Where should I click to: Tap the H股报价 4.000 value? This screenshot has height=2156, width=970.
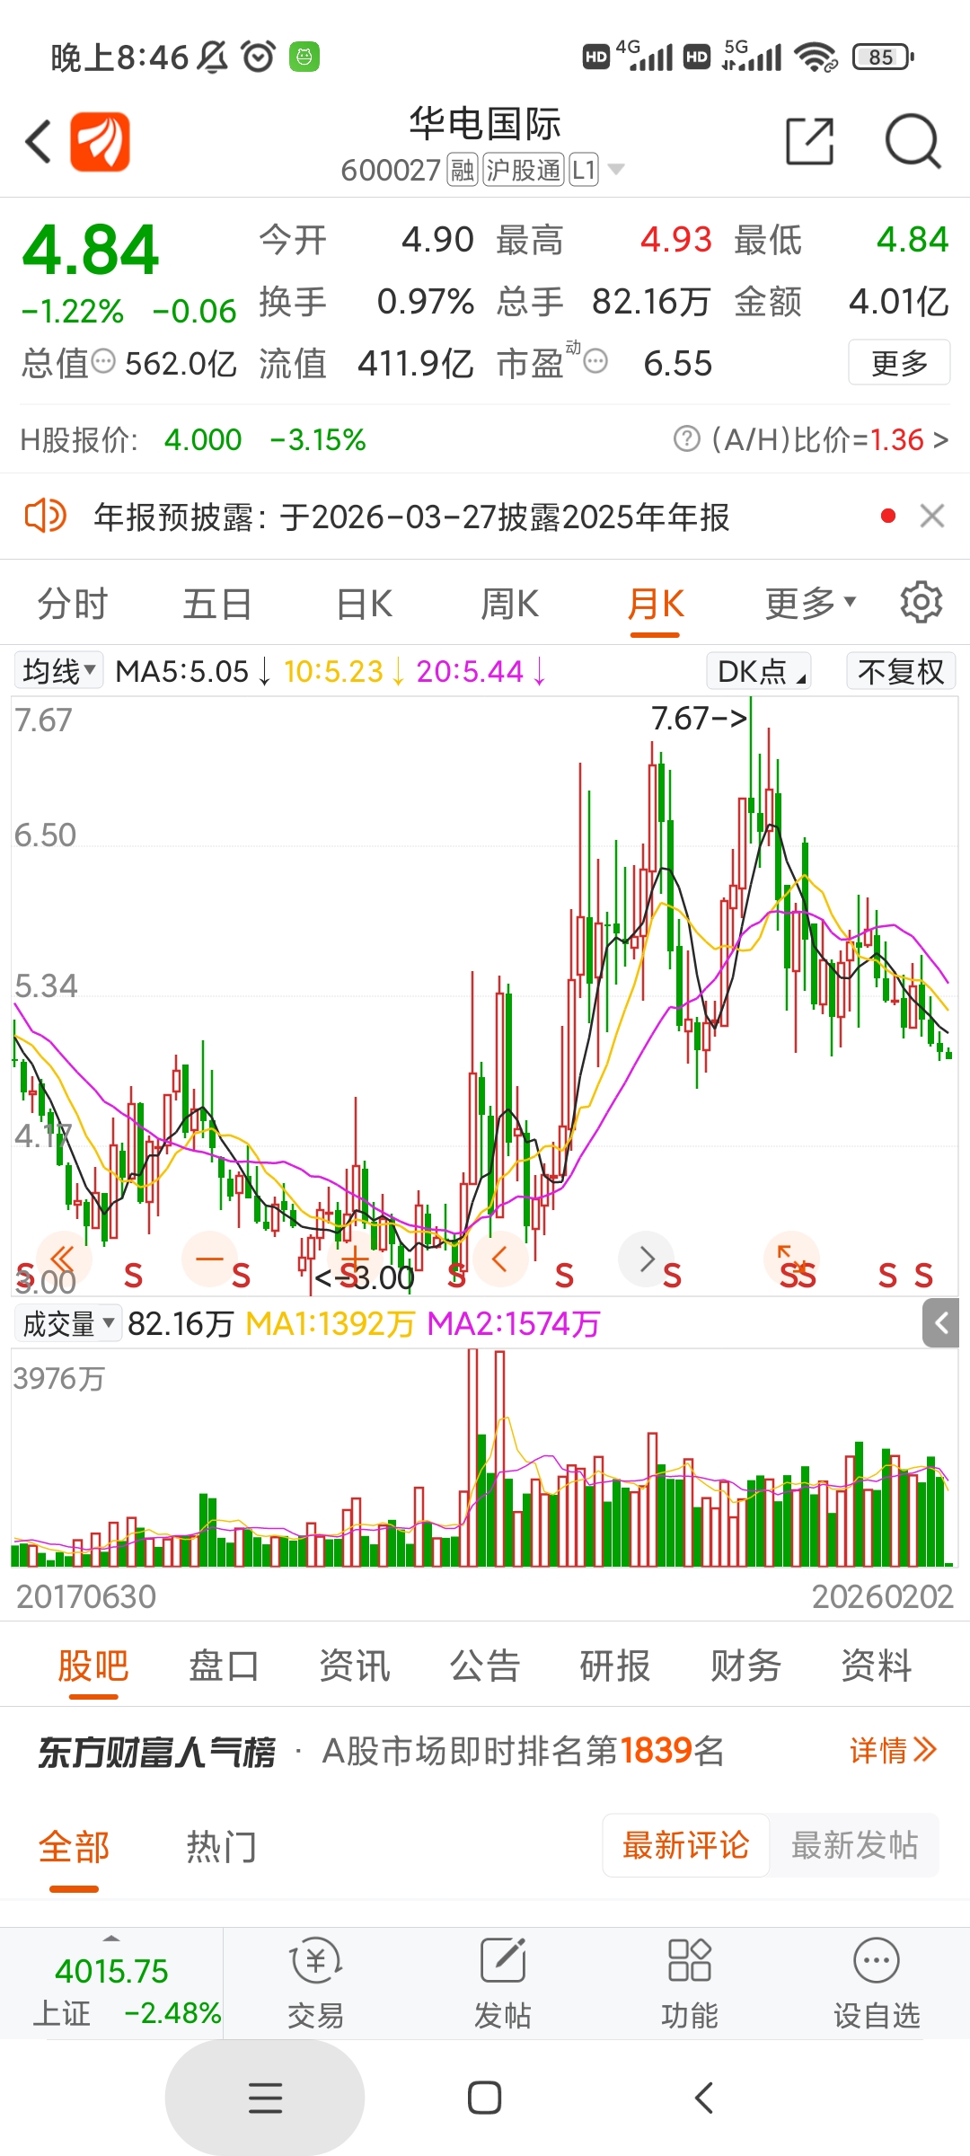tap(203, 439)
